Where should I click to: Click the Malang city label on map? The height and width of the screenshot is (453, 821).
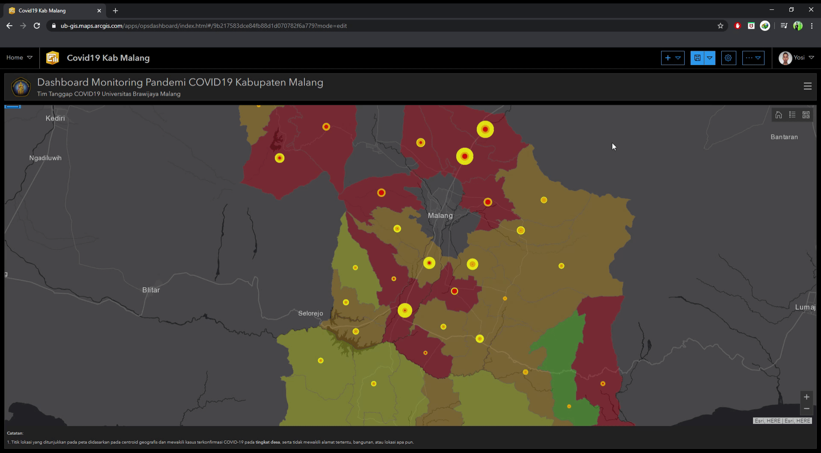click(x=440, y=215)
